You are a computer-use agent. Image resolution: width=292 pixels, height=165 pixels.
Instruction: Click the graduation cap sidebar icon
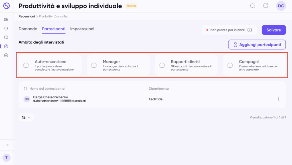[6, 28]
